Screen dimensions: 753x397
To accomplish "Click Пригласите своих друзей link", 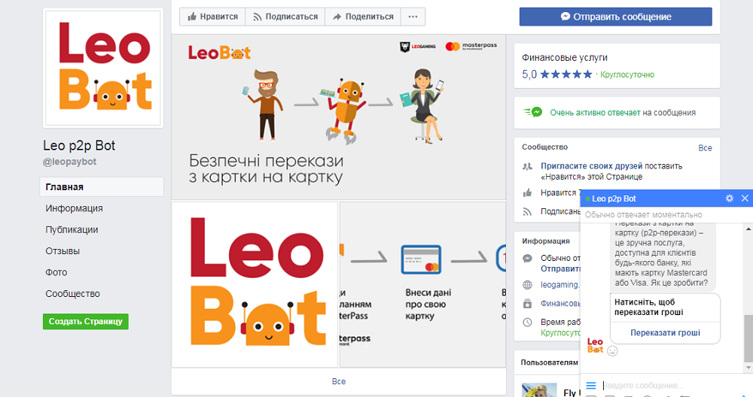I will coord(592,166).
